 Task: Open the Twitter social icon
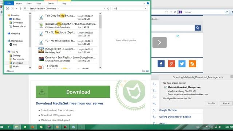click(x=182, y=64)
